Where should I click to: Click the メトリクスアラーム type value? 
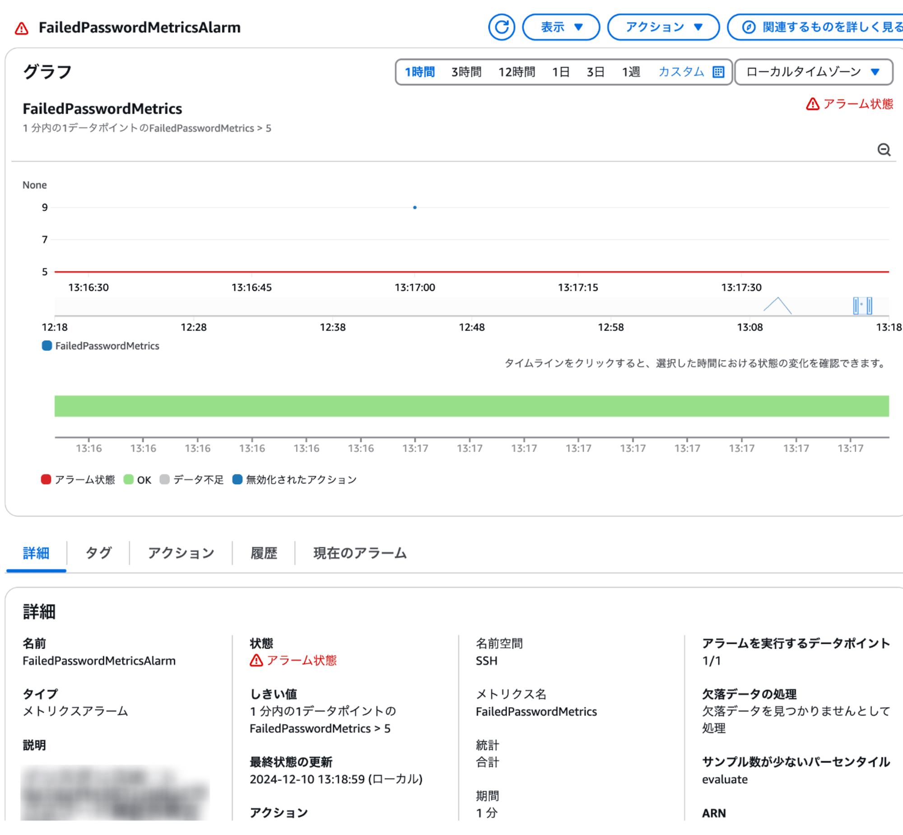coord(75,711)
